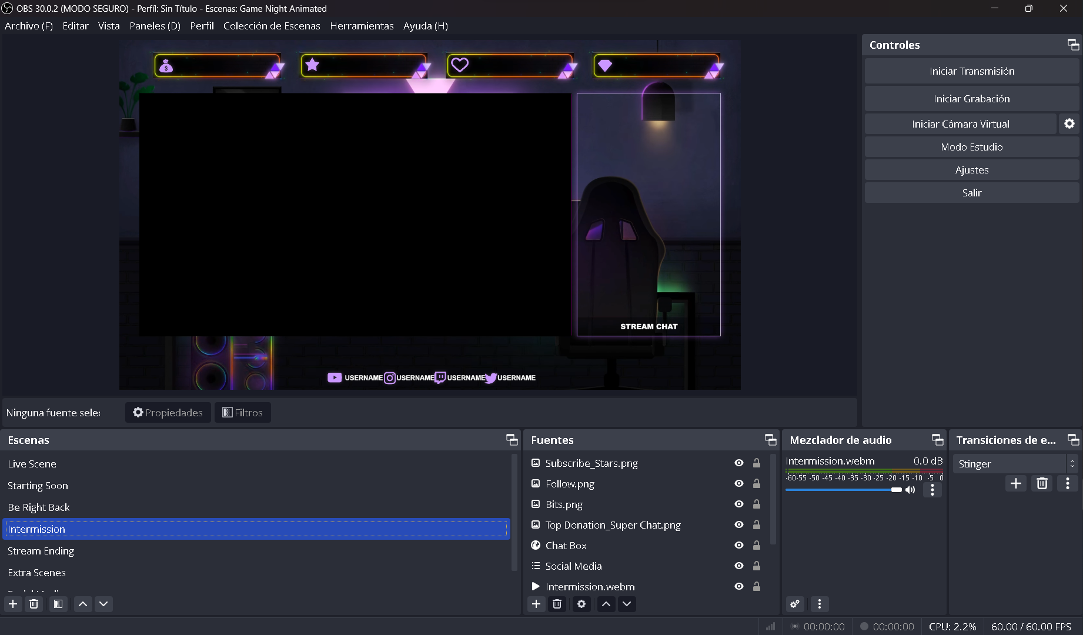The height and width of the screenshot is (635, 1083).
Task: Open source Filtros button
Action: pyautogui.click(x=243, y=412)
